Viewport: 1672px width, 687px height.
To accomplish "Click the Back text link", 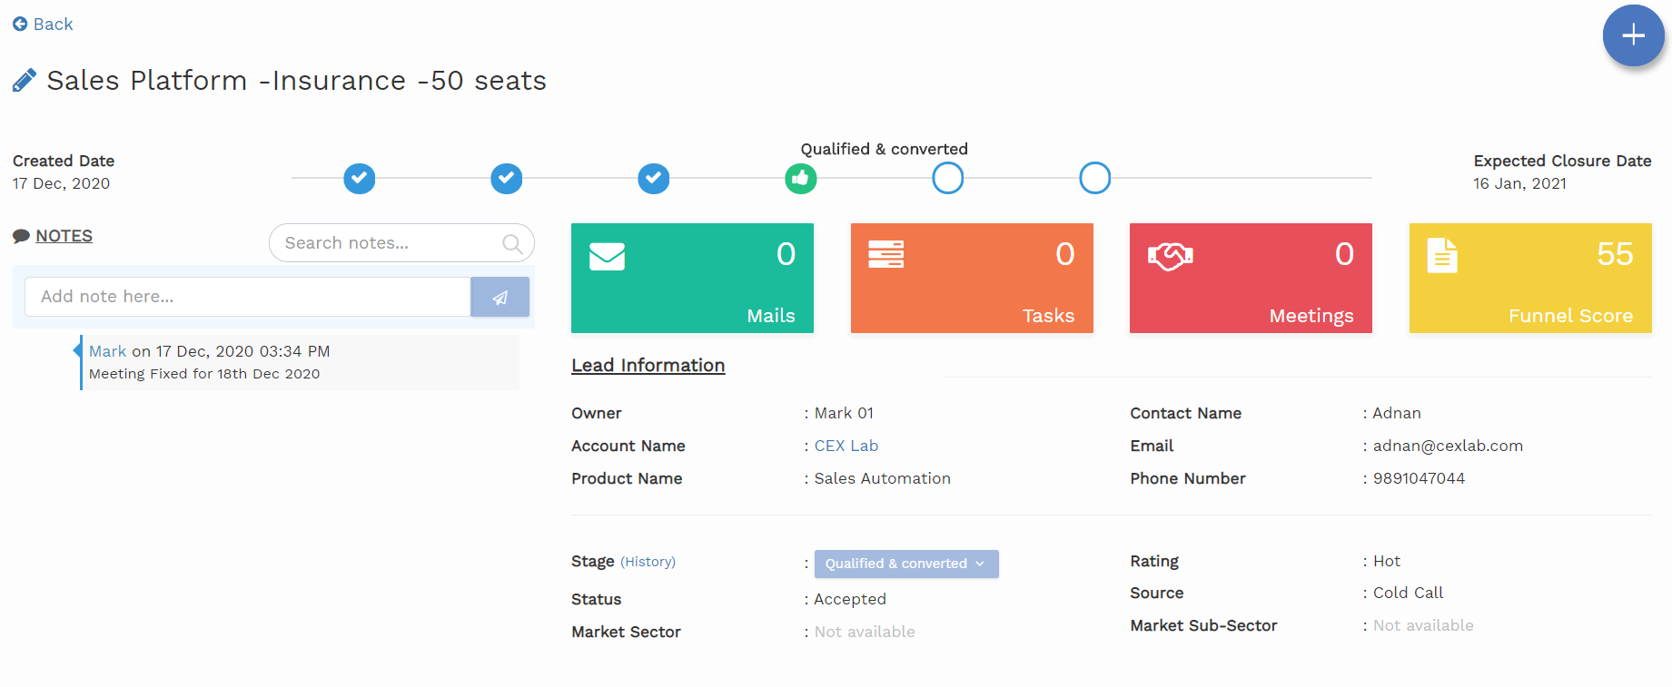I will tap(53, 25).
